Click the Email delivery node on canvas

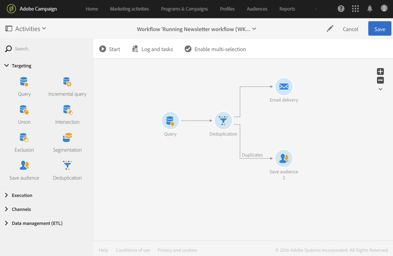click(x=284, y=87)
